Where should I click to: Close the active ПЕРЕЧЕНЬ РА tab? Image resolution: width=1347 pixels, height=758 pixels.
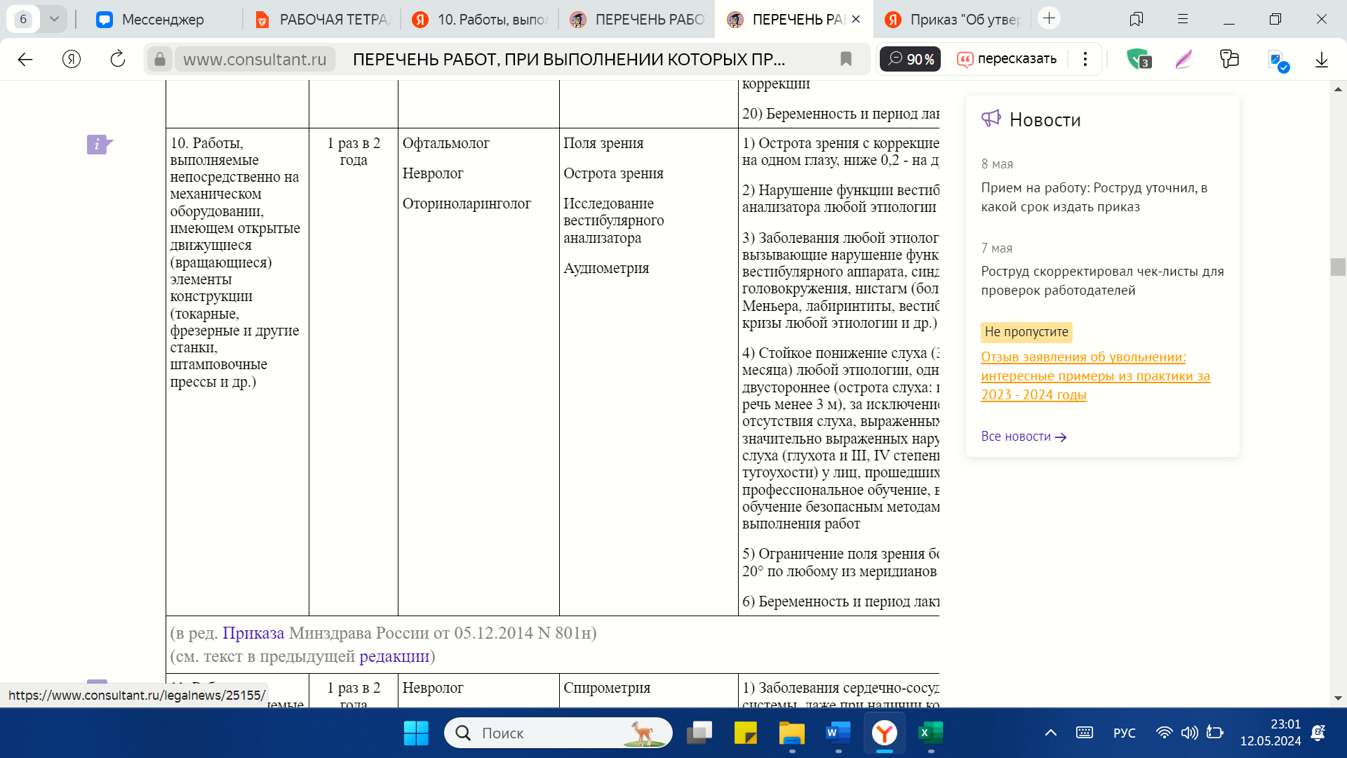856,20
